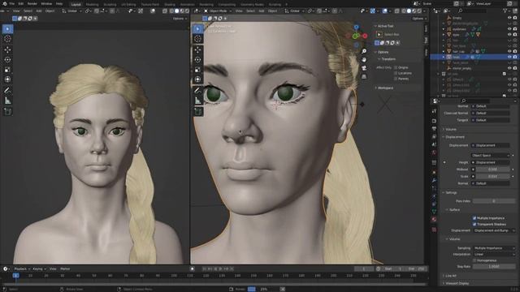The width and height of the screenshot is (520, 292).
Task: Toggle perspective/orthographic grid icon
Action: [364, 76]
